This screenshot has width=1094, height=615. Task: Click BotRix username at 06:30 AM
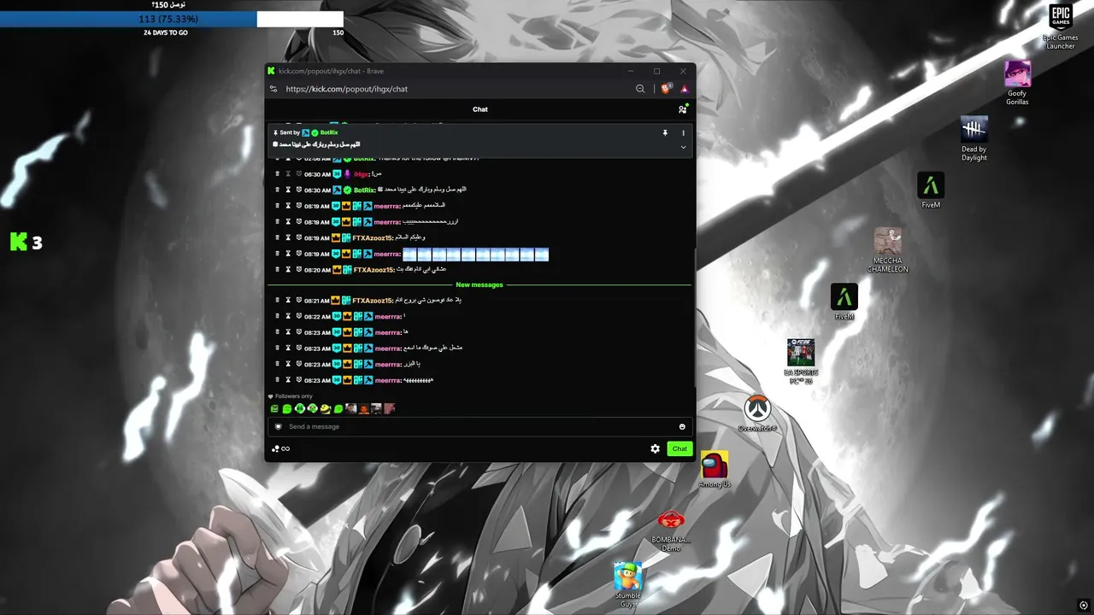[364, 190]
